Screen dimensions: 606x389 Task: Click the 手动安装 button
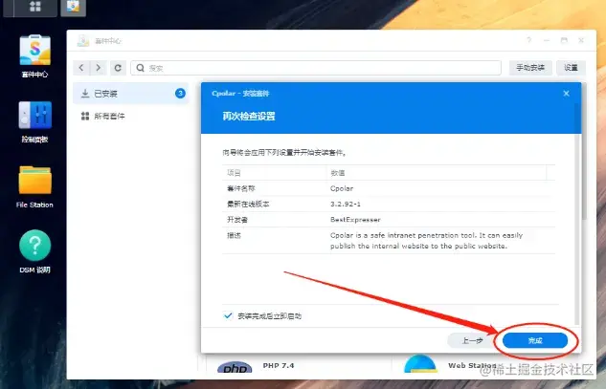point(530,68)
